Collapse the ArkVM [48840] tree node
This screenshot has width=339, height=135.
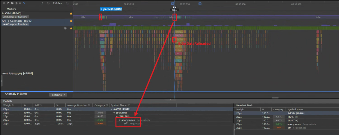[111, 109]
